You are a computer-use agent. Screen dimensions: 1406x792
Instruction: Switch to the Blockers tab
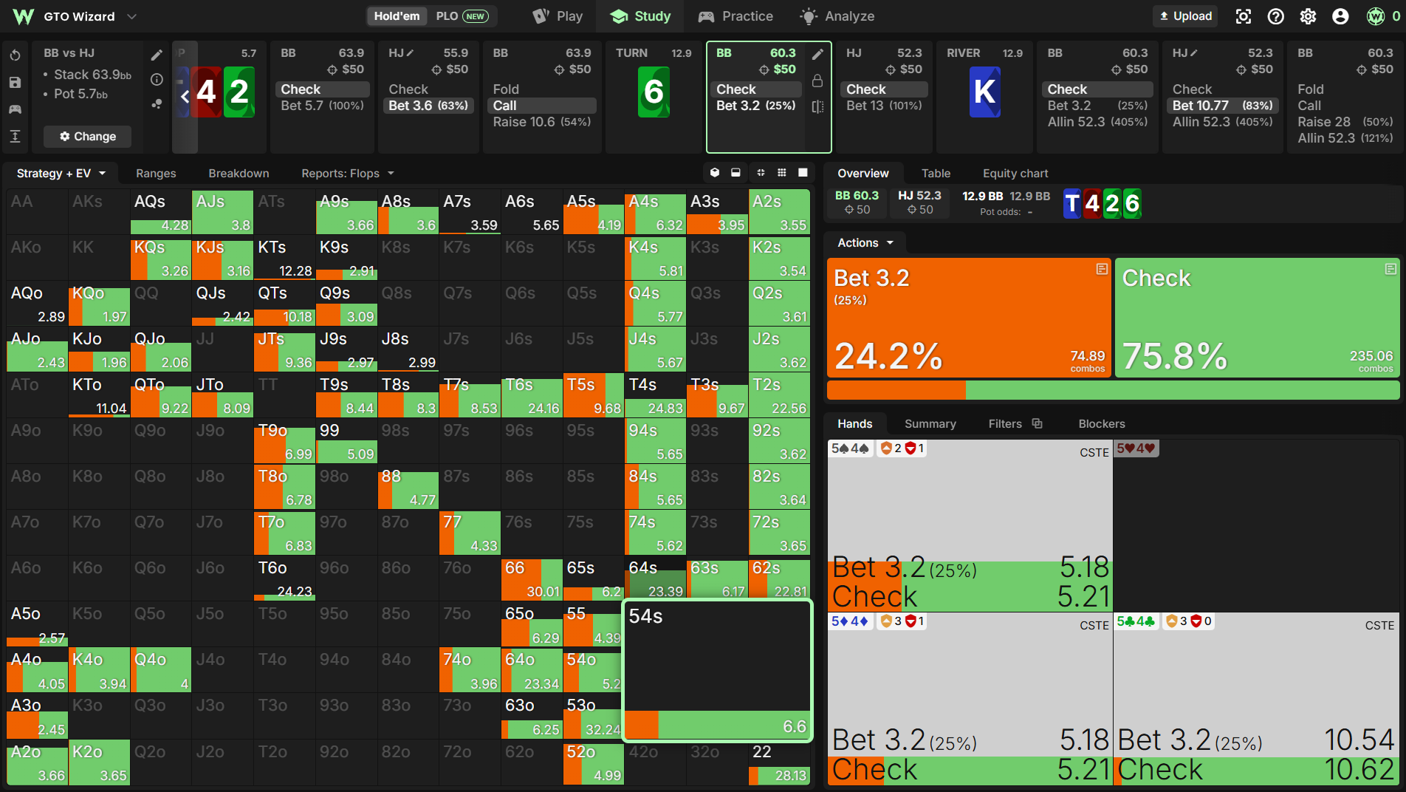click(x=1102, y=424)
